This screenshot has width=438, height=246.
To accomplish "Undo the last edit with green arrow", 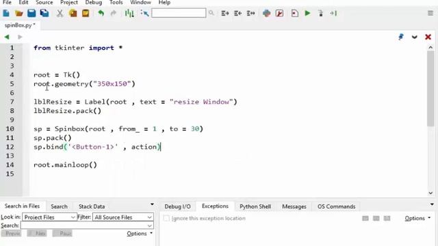I will pyautogui.click(x=101, y=13).
